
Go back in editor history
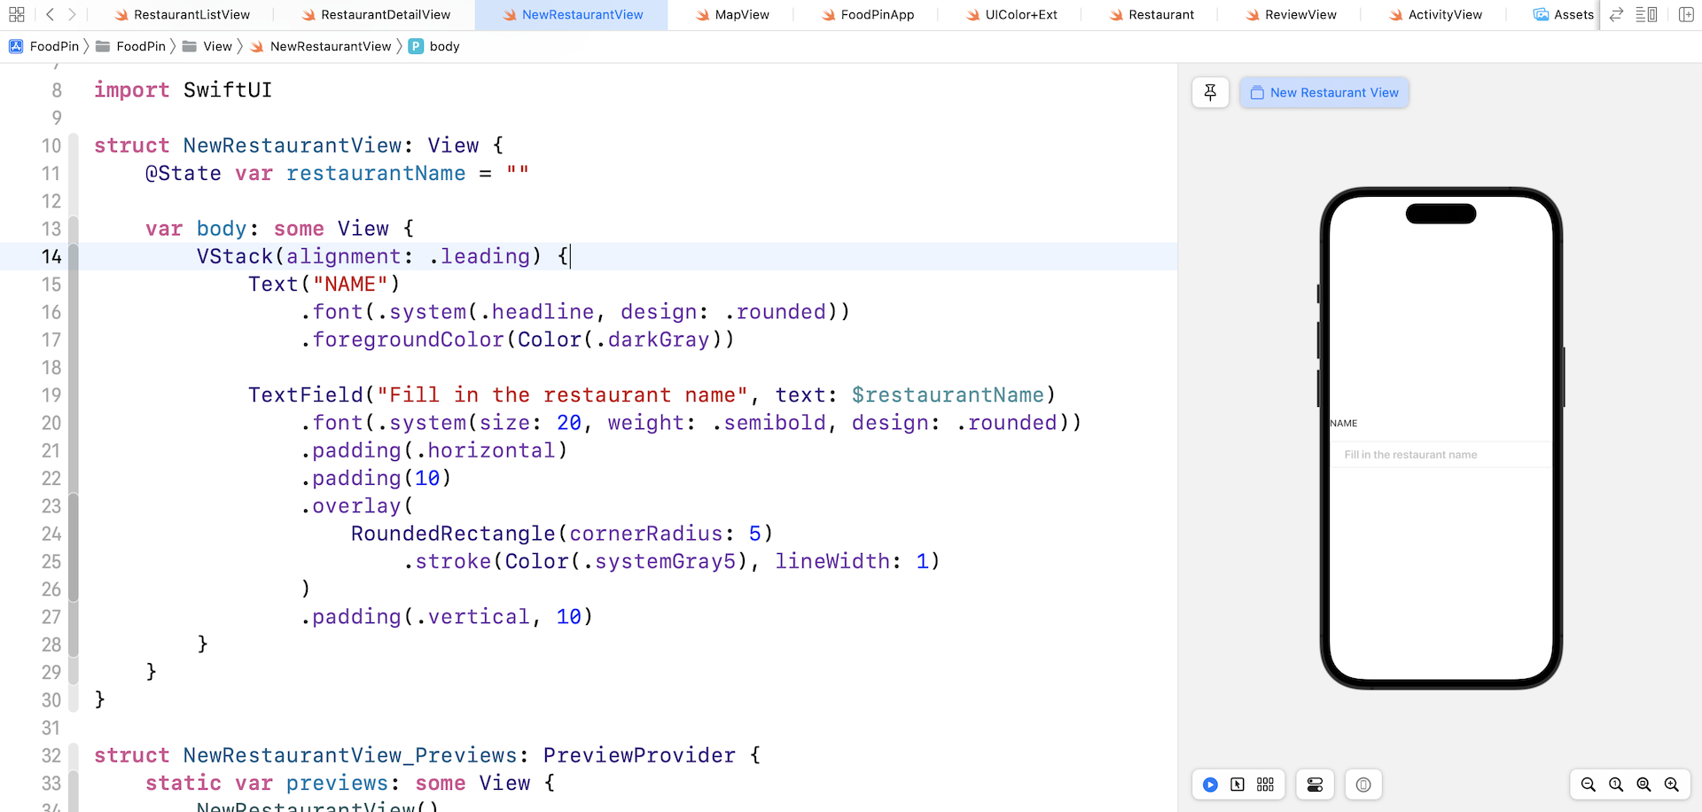coord(51,14)
